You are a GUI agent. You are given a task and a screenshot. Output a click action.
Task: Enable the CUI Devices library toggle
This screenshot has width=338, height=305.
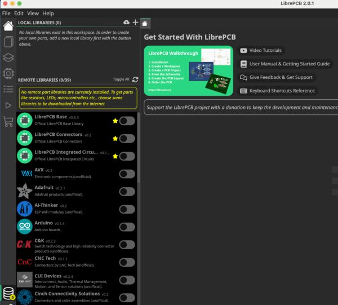coord(127,280)
